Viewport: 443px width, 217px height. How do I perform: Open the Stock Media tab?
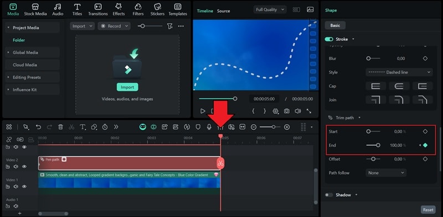coord(35,9)
